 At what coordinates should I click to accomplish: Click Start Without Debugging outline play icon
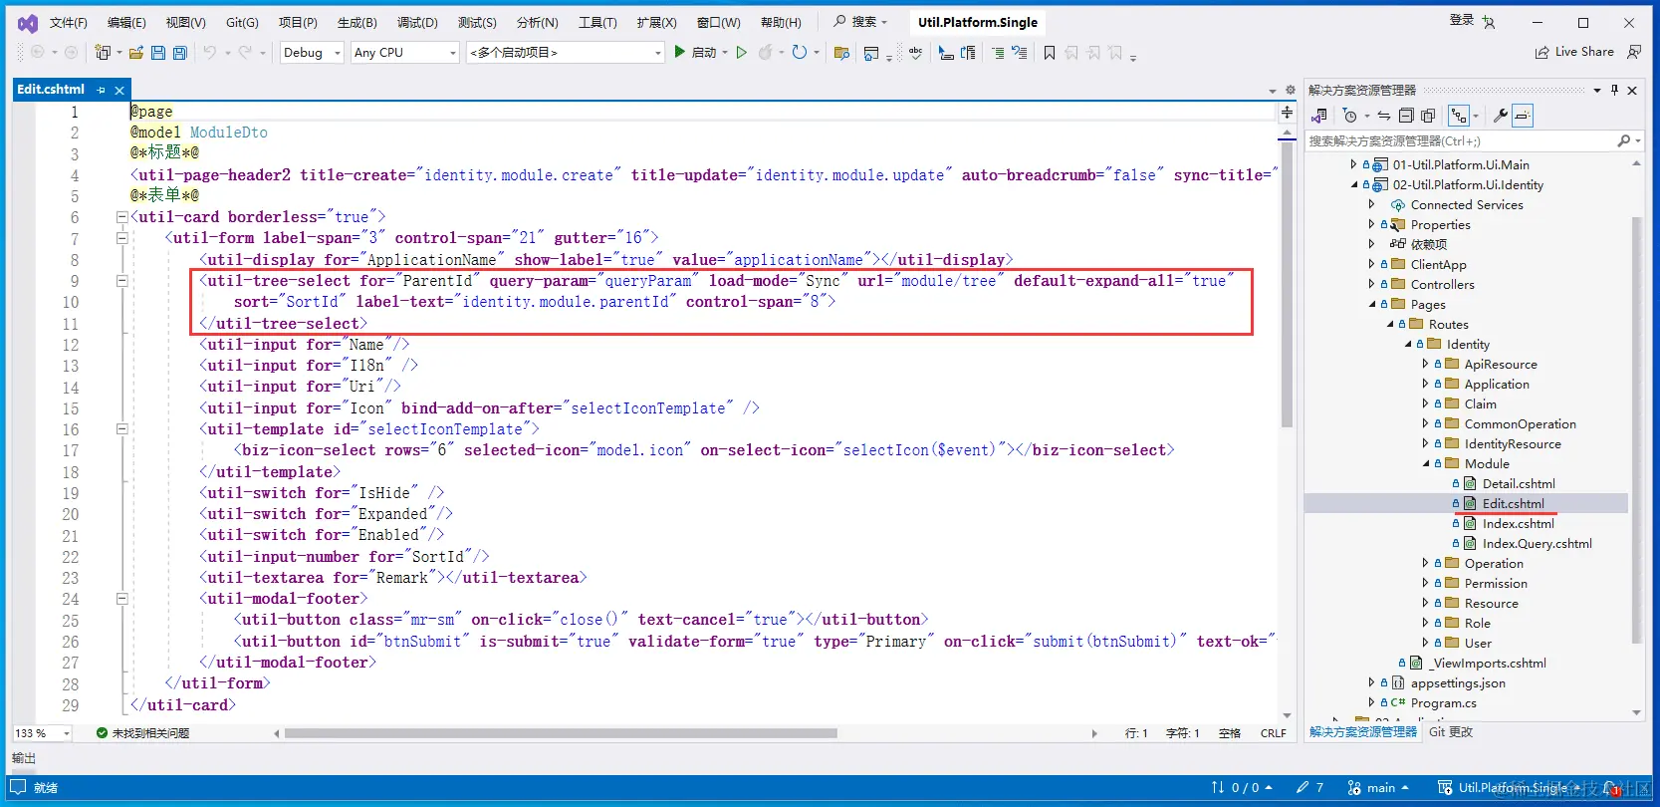(x=741, y=52)
